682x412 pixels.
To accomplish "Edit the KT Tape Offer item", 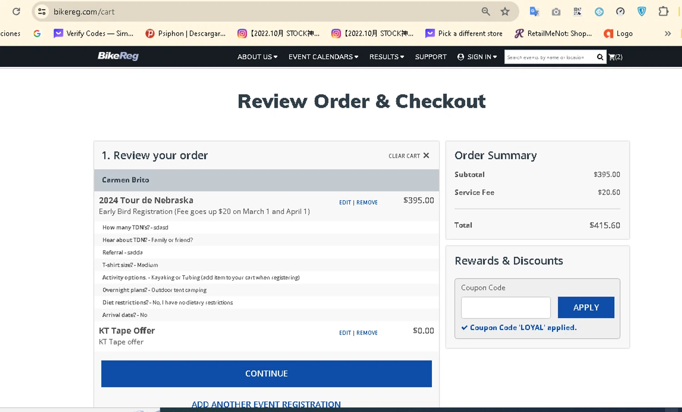I will click(345, 333).
